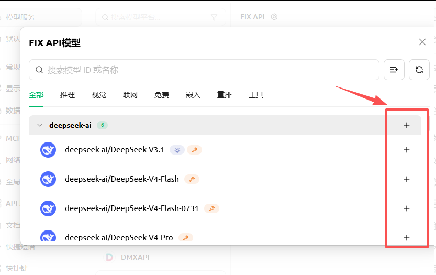Click the tool badge on DeepSeek-V3.1
436x275 pixels.
[194, 150]
